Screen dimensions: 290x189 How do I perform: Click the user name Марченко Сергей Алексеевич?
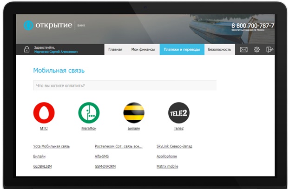[56, 52]
